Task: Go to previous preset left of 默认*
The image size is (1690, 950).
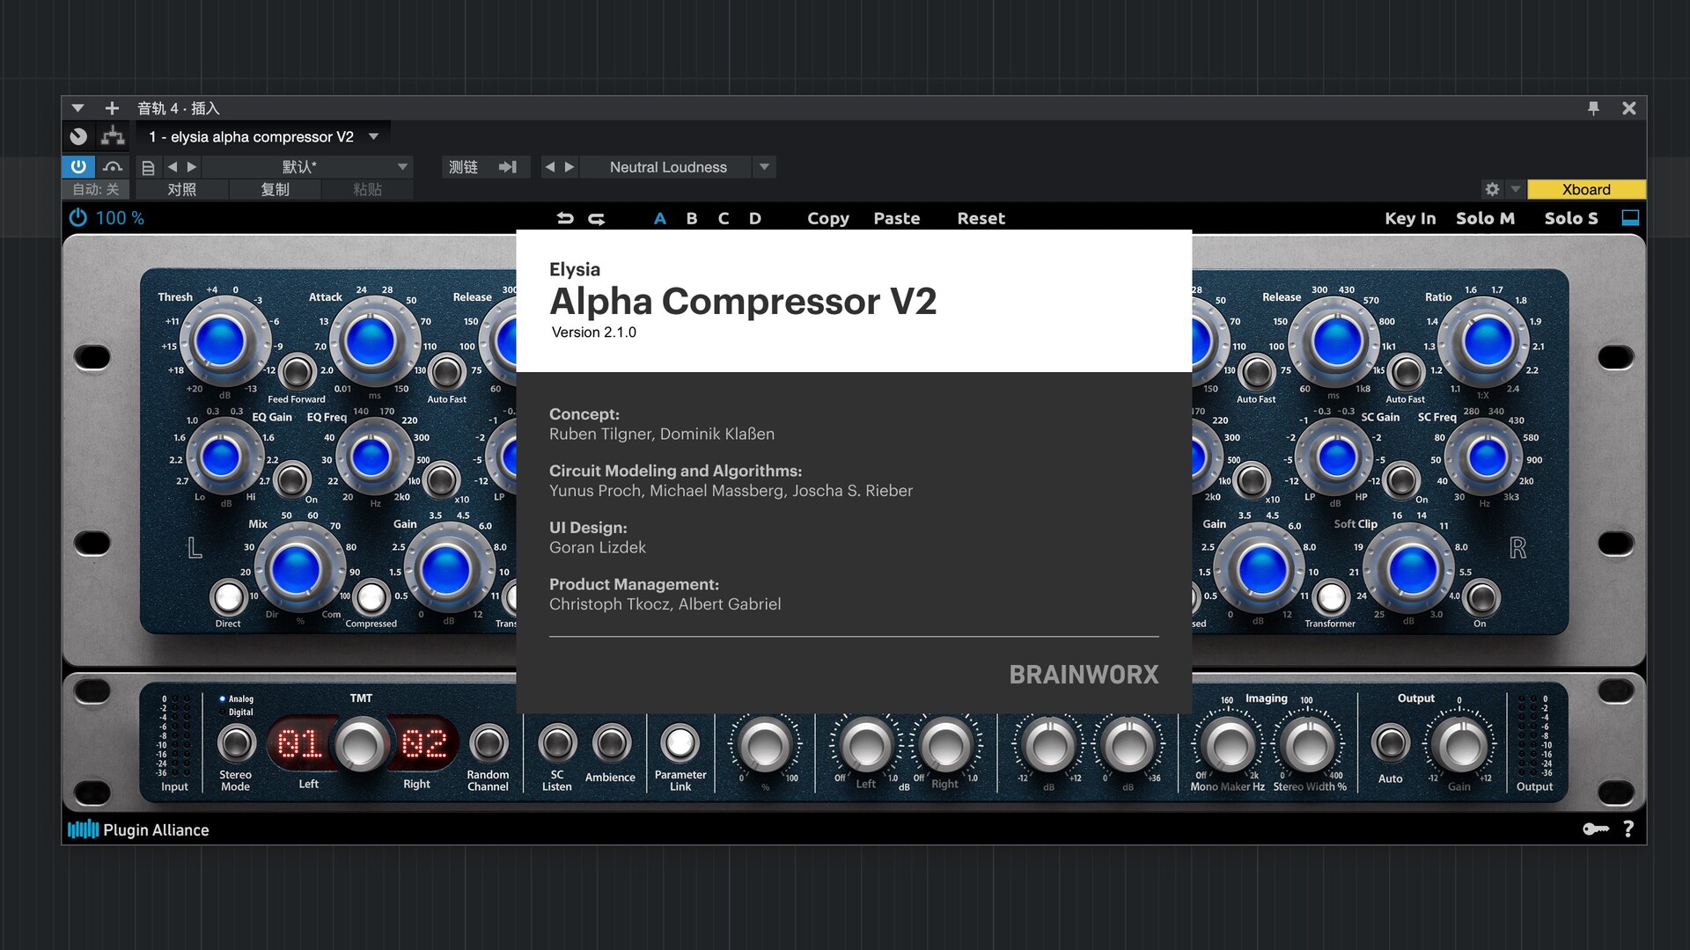Action: 173,167
